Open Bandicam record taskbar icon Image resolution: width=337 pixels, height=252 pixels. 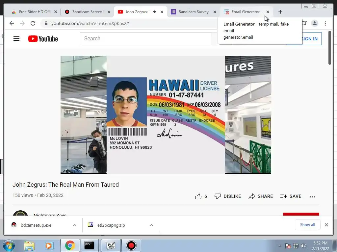131,245
